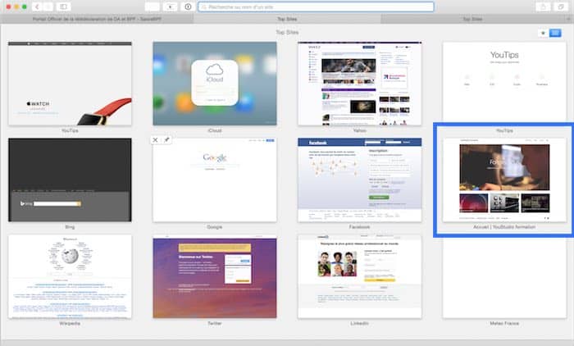Viewport: 574px width, 346px height.
Task: Click the forward navigation arrow button
Action: coord(48,7)
